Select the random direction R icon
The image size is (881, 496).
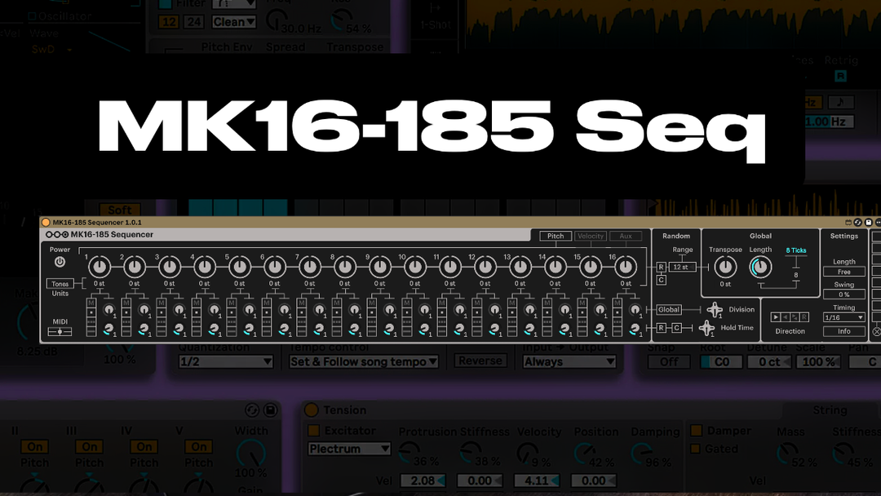804,317
